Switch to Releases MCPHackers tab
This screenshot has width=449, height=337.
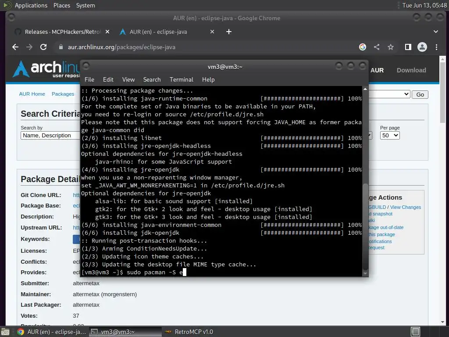(x=62, y=32)
